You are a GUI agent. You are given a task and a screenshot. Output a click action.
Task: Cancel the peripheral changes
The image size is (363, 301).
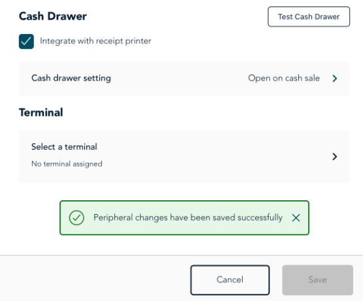[230, 280]
